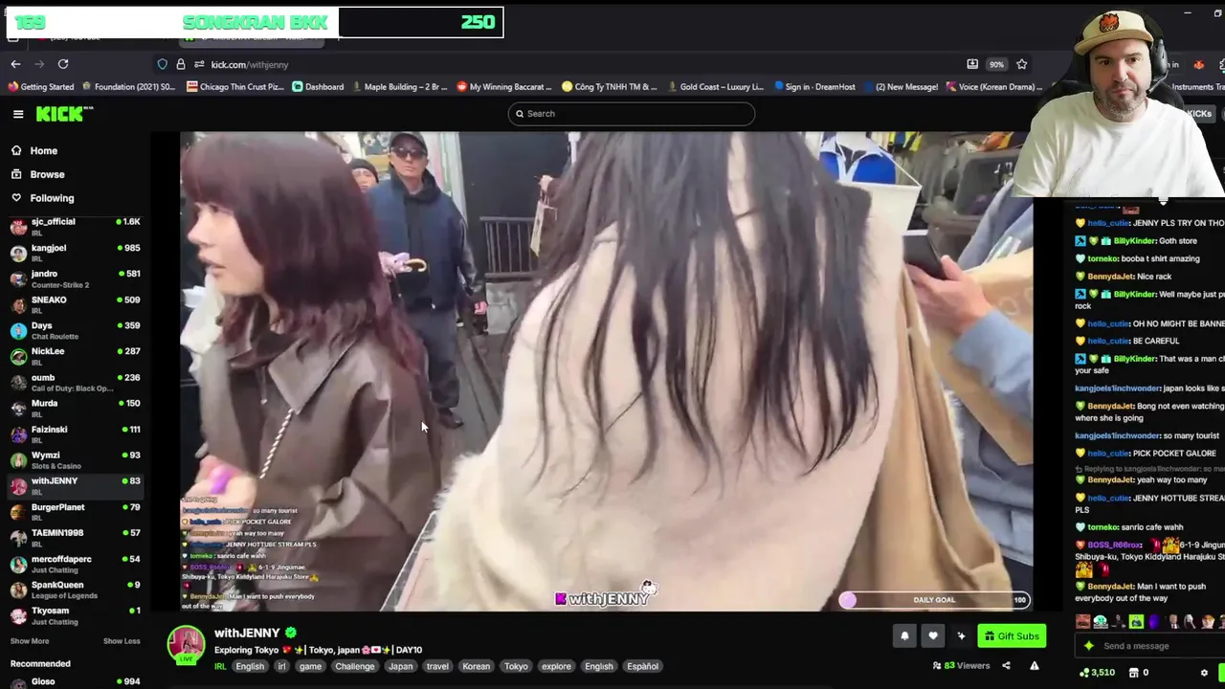Screen dimensions: 1225x689
Task: Open the Chicago Thin Crust Piz... bookmark
Action: (x=235, y=87)
